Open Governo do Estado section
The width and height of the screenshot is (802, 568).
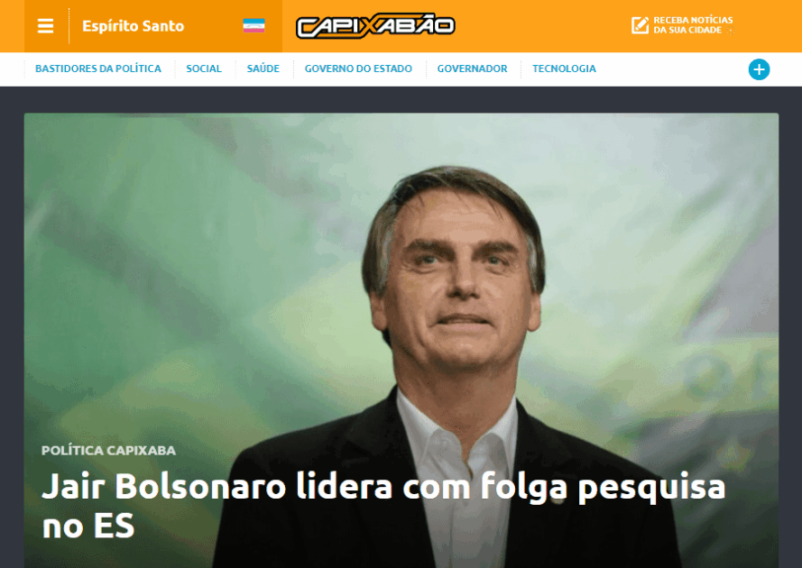358,69
